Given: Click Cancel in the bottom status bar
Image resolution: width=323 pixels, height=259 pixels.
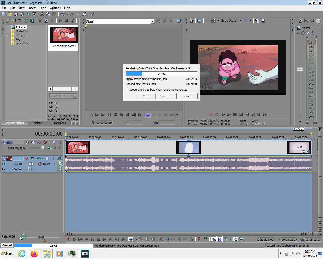Looking at the screenshot, I should (7, 245).
